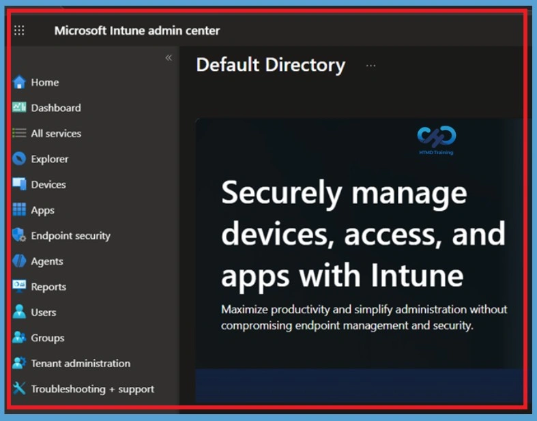The height and width of the screenshot is (421, 537).
Task: Click the Devices monitor icon
Action: click(19, 184)
